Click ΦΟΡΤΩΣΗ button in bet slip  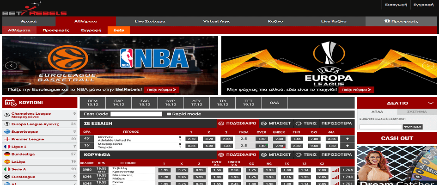[x=413, y=127]
